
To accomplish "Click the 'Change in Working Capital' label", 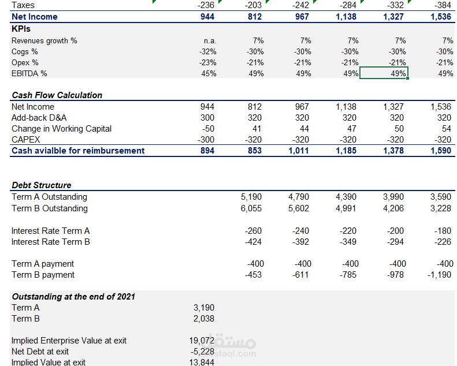I will [x=61, y=129].
